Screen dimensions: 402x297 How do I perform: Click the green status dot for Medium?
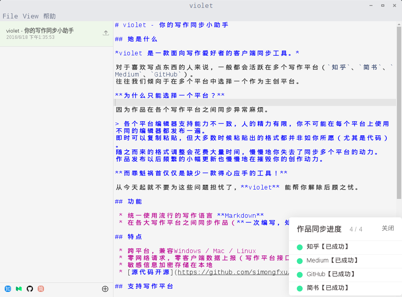300,261
